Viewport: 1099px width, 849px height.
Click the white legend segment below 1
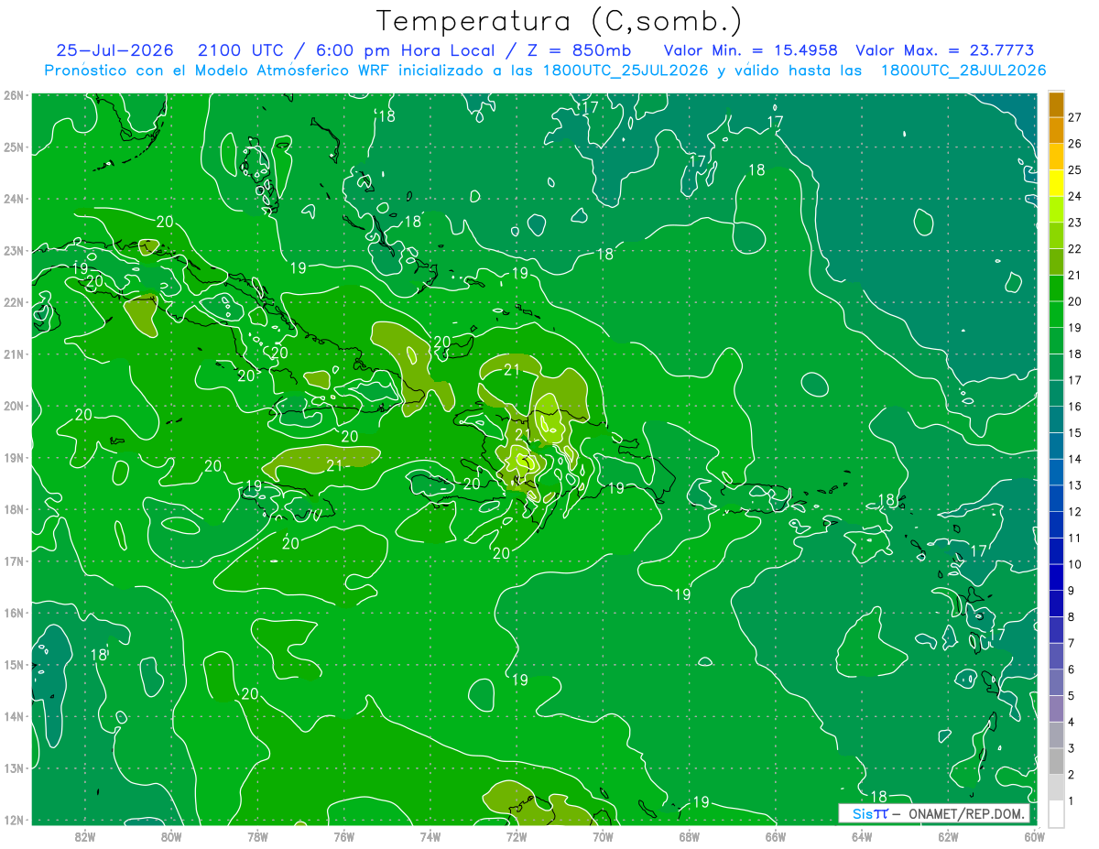coord(1056,813)
